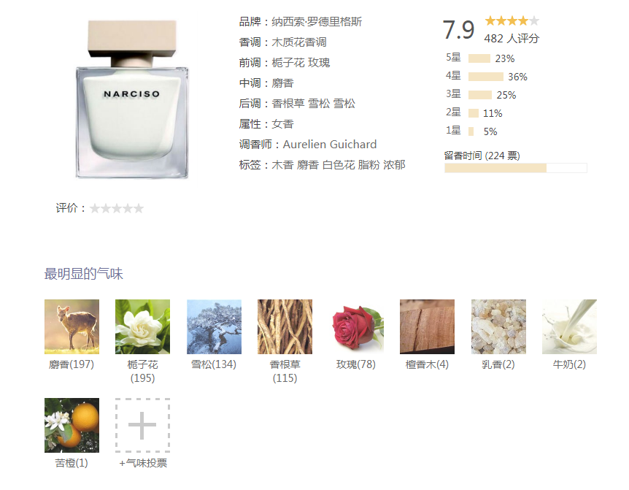This screenshot has width=629, height=490.
Task: Select the 栀子花 gardenia scent image
Action: point(142,326)
